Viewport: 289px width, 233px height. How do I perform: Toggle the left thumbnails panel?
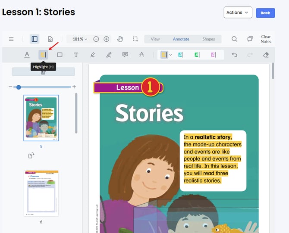pos(35,39)
